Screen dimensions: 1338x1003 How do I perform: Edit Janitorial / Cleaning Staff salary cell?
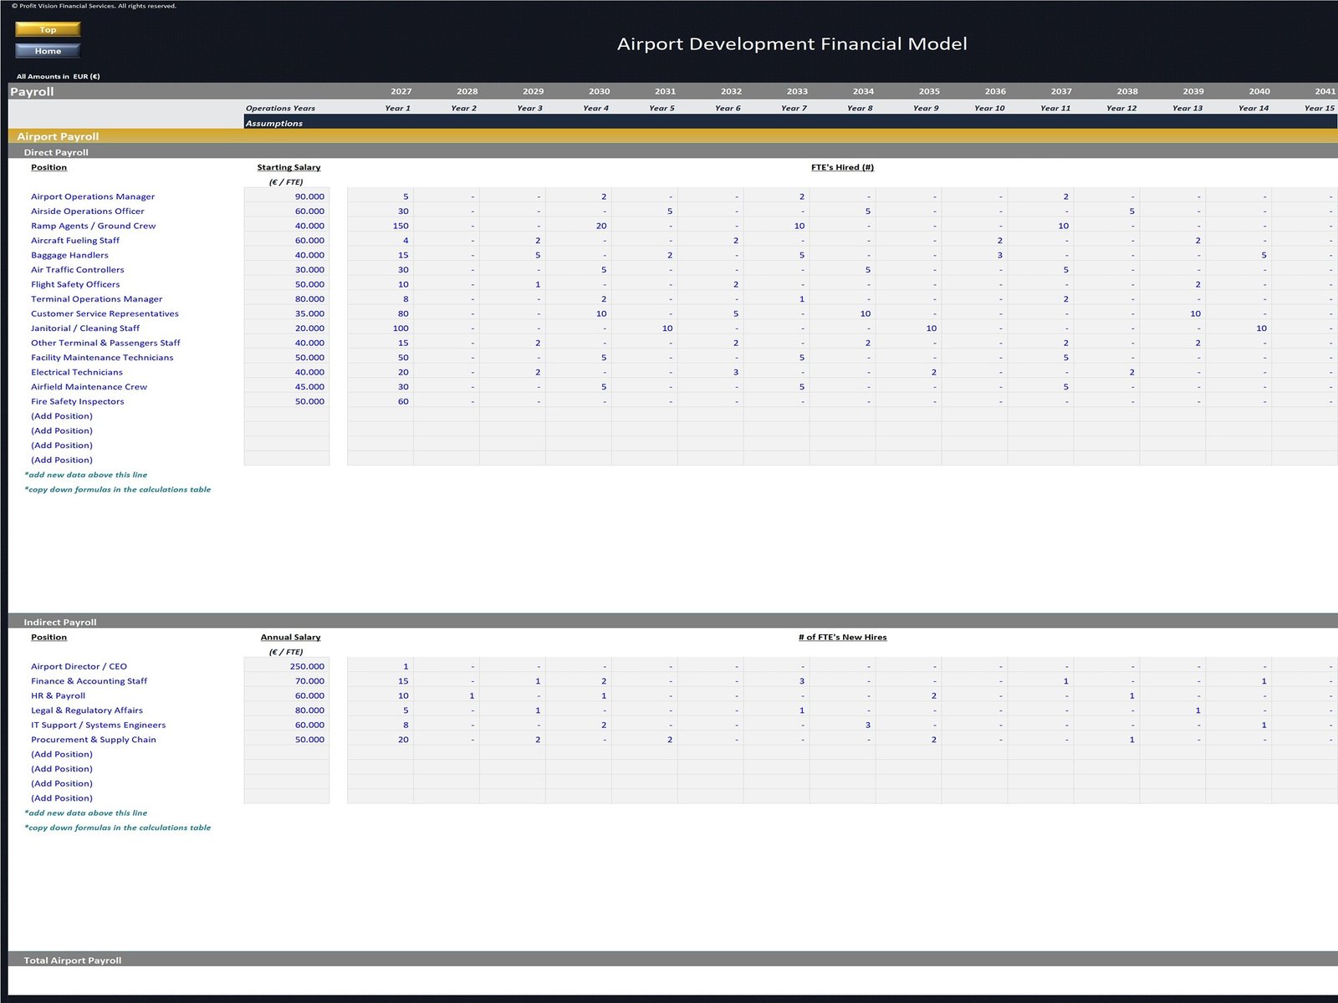coord(287,328)
